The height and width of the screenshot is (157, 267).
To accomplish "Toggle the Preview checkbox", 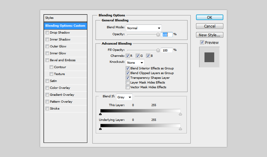I will tap(202, 42).
